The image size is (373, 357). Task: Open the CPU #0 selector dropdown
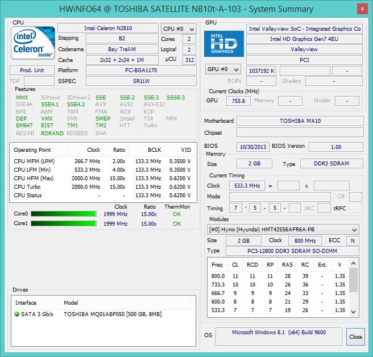point(178,28)
